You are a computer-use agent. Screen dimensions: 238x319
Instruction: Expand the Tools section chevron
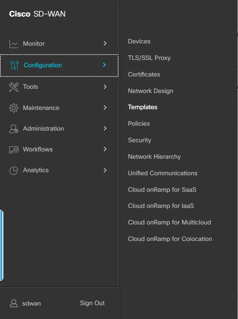tap(105, 86)
